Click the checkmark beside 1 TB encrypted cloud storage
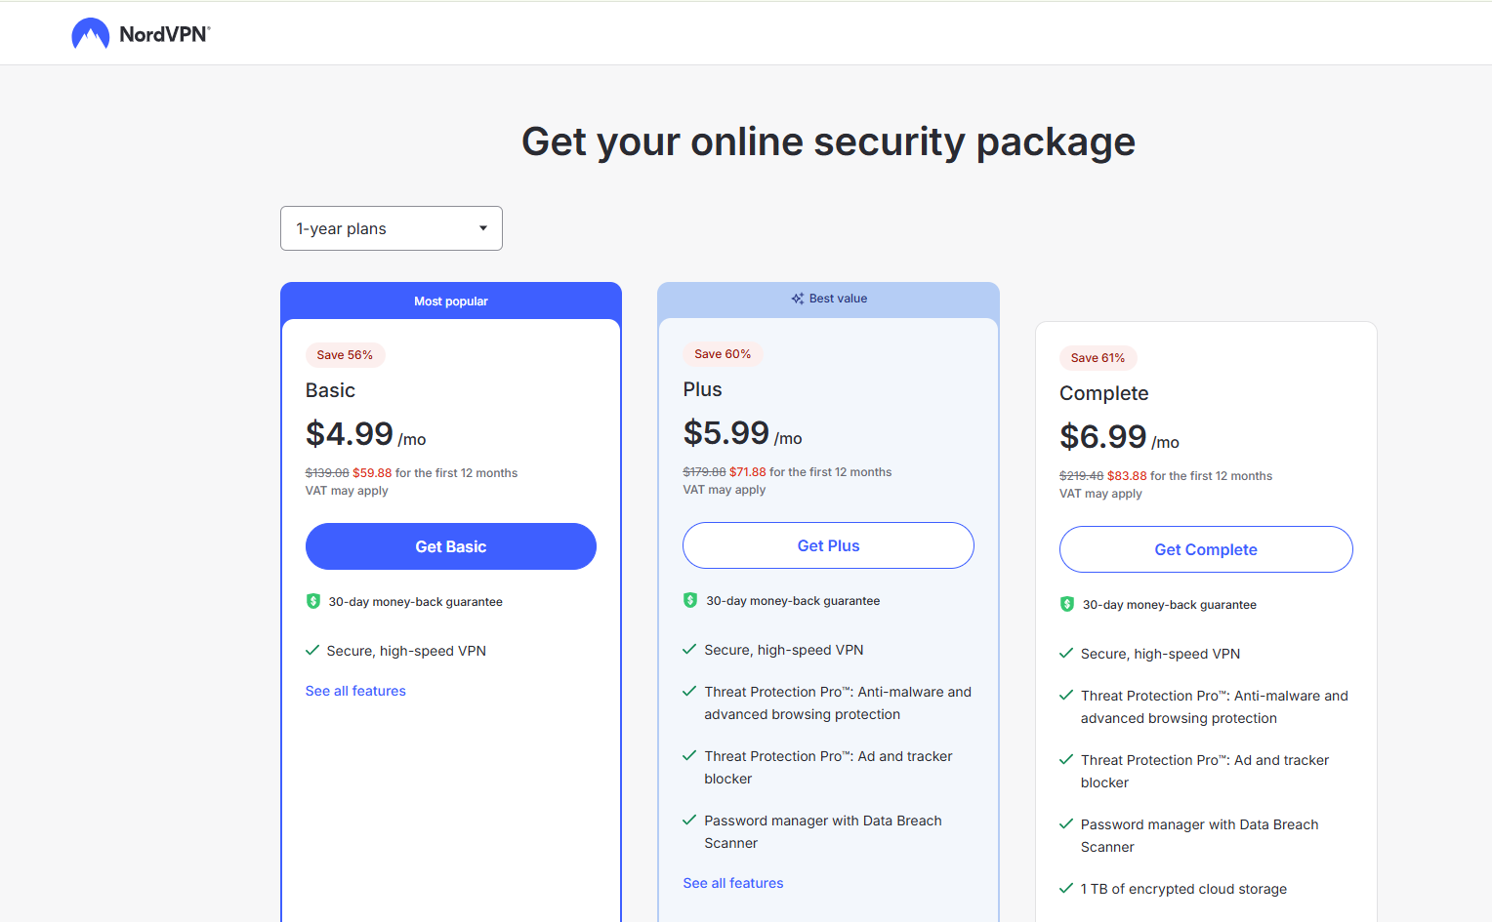Viewport: 1492px width, 922px height. pos(1065,889)
